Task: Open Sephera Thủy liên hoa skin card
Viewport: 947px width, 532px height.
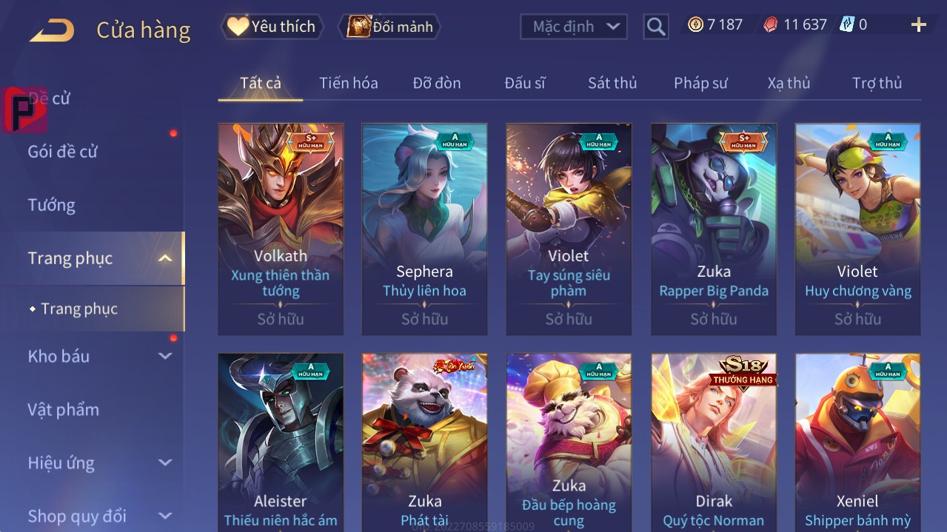Action: point(424,229)
